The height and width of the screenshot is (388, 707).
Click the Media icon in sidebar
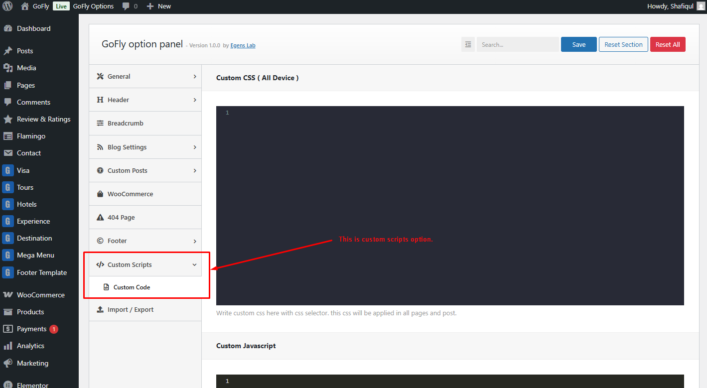point(8,68)
